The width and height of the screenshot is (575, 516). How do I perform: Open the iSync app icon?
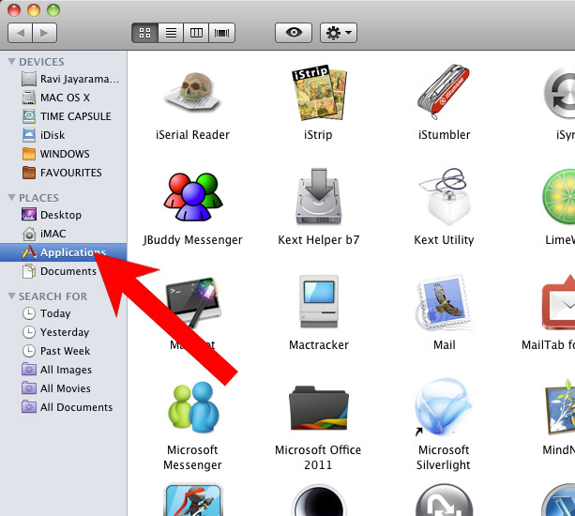click(x=560, y=93)
